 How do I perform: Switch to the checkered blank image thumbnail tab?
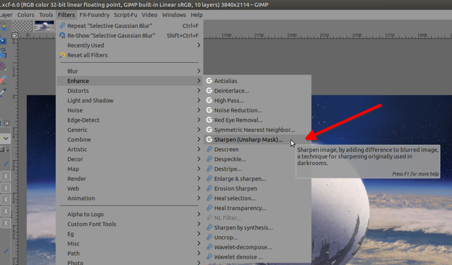click(x=22, y=26)
